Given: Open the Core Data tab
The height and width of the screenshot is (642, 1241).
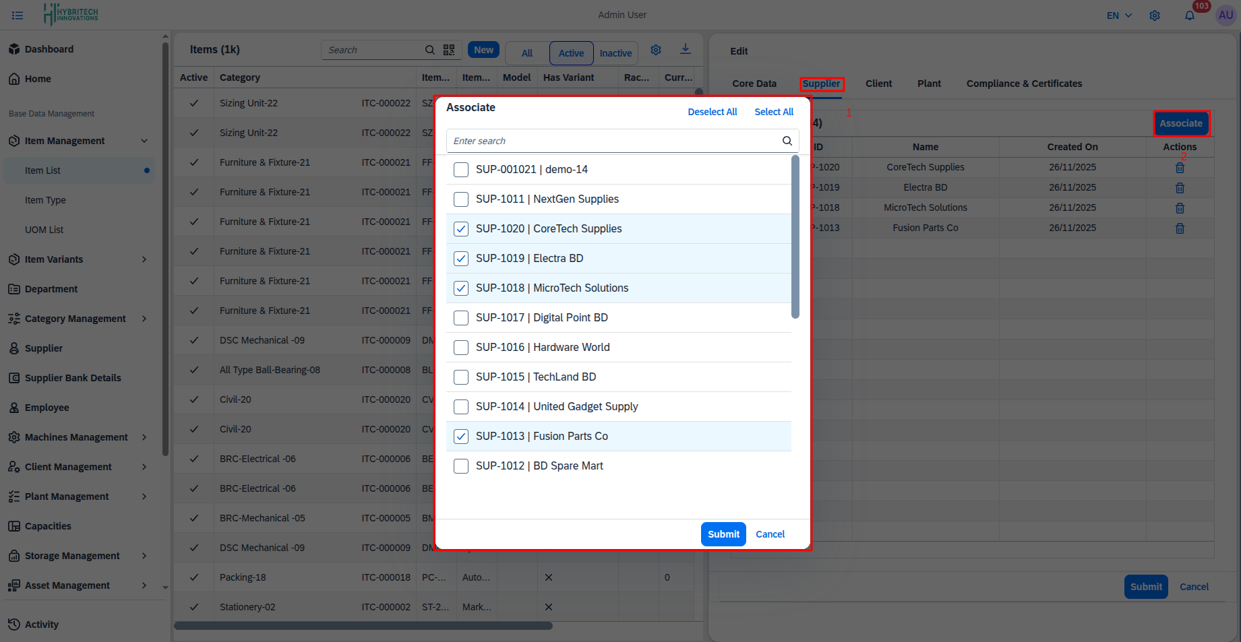Looking at the screenshot, I should [754, 84].
